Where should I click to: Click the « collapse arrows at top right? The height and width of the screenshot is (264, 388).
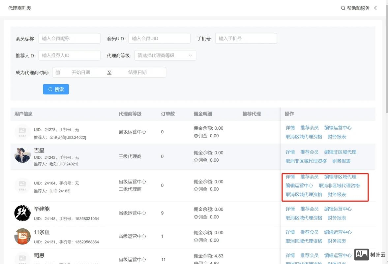[375, 8]
